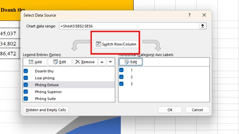Screen dimensions: 239x134
Task: Edit the selected legend series
Action: (60, 62)
